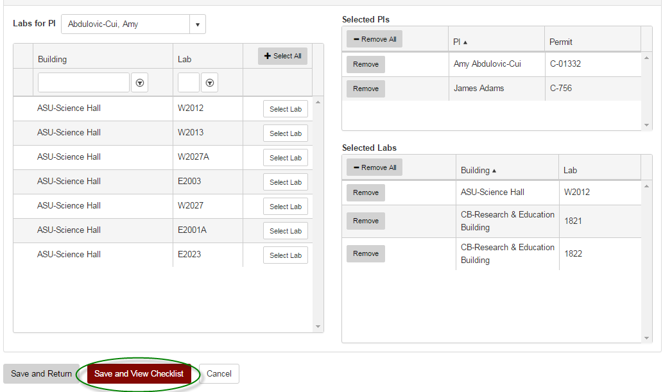Viewport: 663px width, 392px height.
Task: Remove W2012 from selected labs
Action: (x=366, y=193)
